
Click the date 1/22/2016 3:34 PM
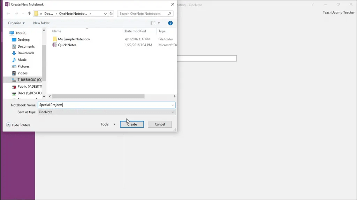(x=138, y=45)
